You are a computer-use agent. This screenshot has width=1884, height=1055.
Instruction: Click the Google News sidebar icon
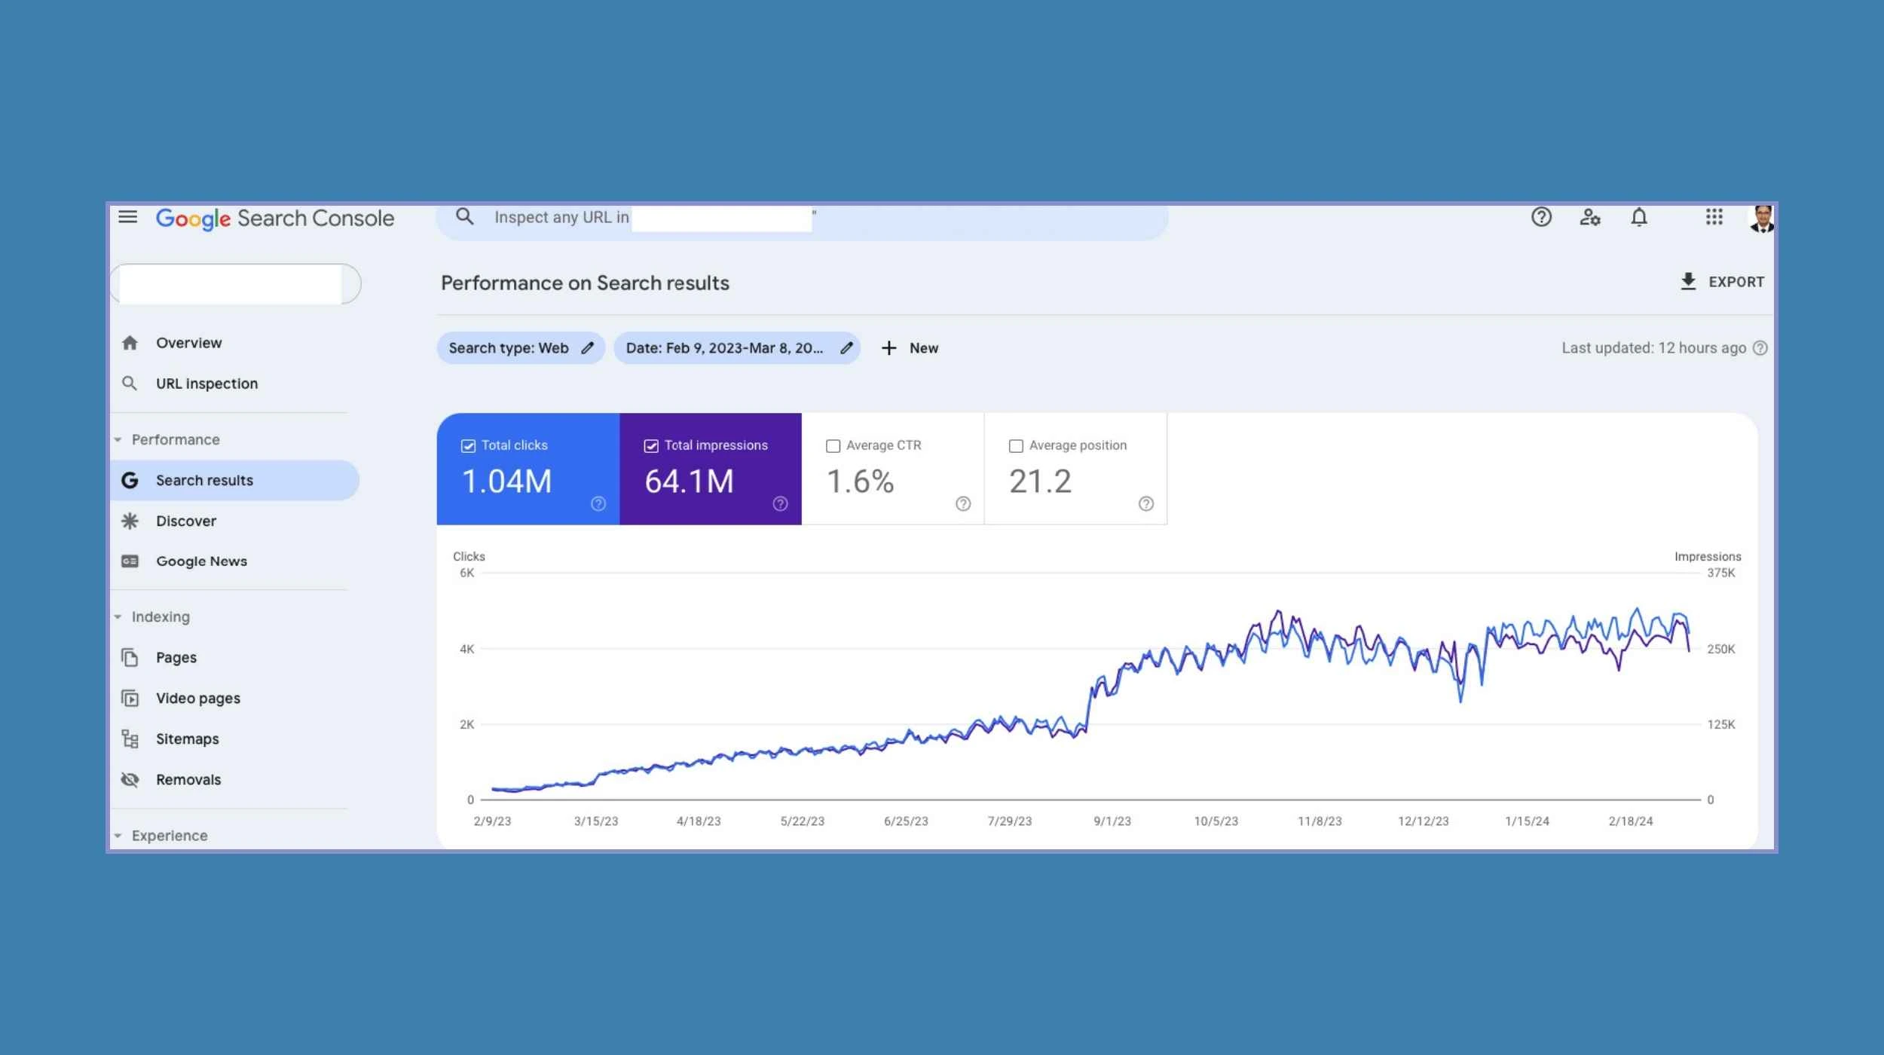(x=130, y=561)
